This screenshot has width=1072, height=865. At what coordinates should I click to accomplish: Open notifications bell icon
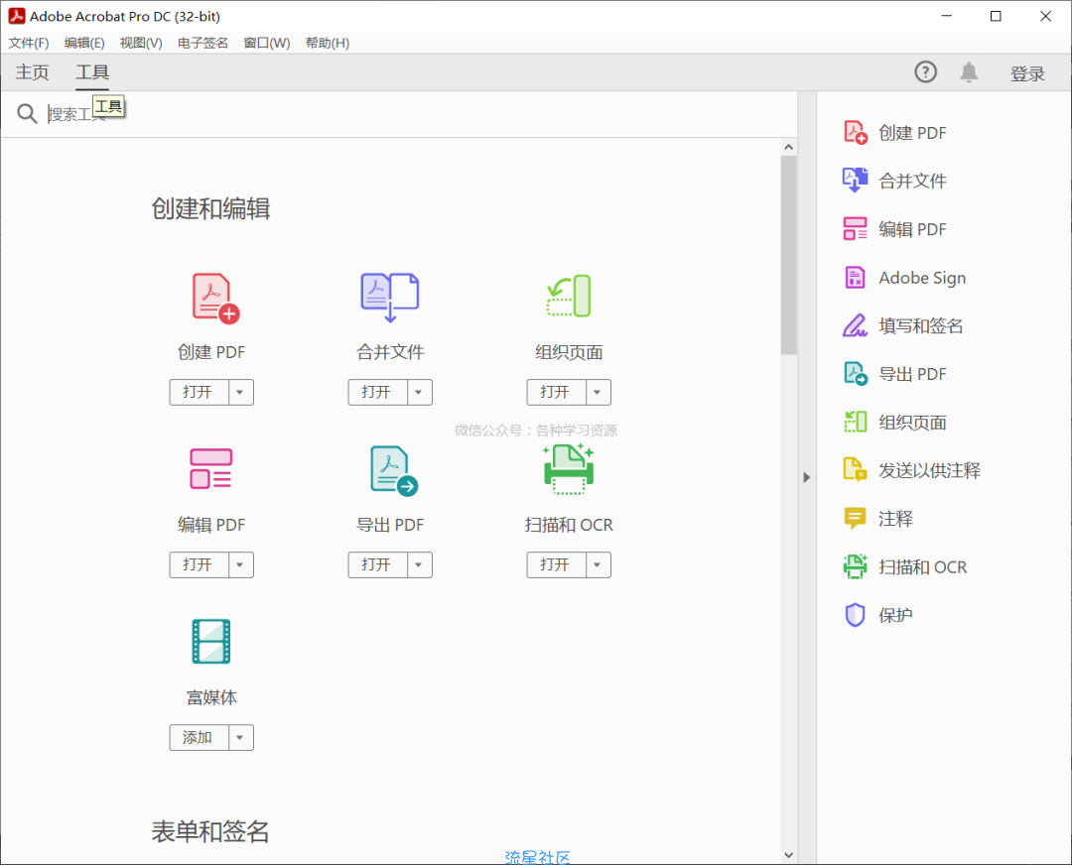pyautogui.click(x=969, y=71)
